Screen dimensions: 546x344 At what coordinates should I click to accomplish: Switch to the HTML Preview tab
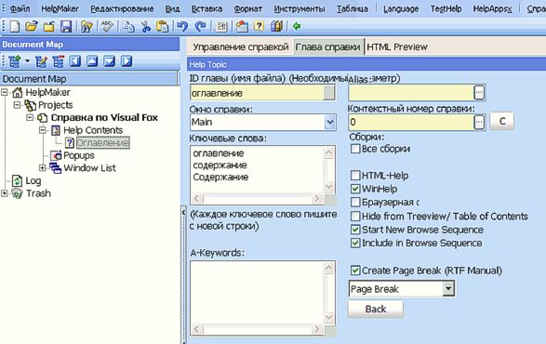397,47
